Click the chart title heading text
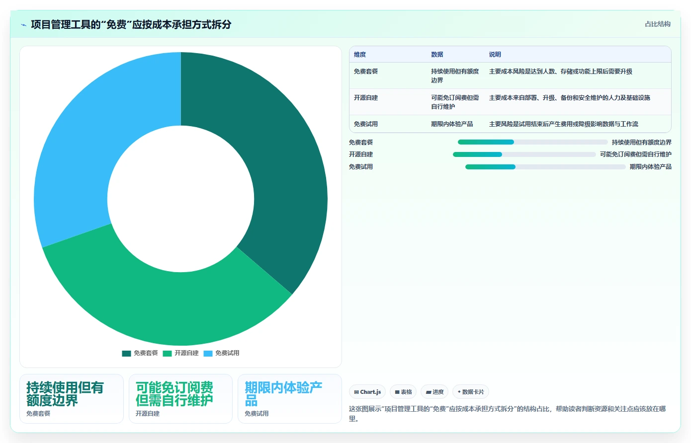 pos(131,25)
